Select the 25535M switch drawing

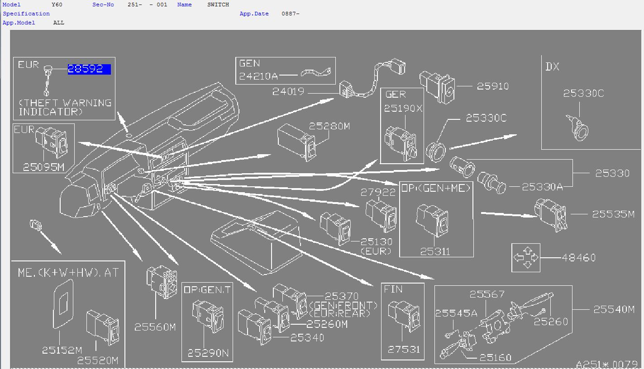(550, 214)
